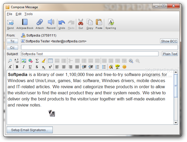The image size is (187, 142).
Task: Start a voice Record
Action: [51, 24]
